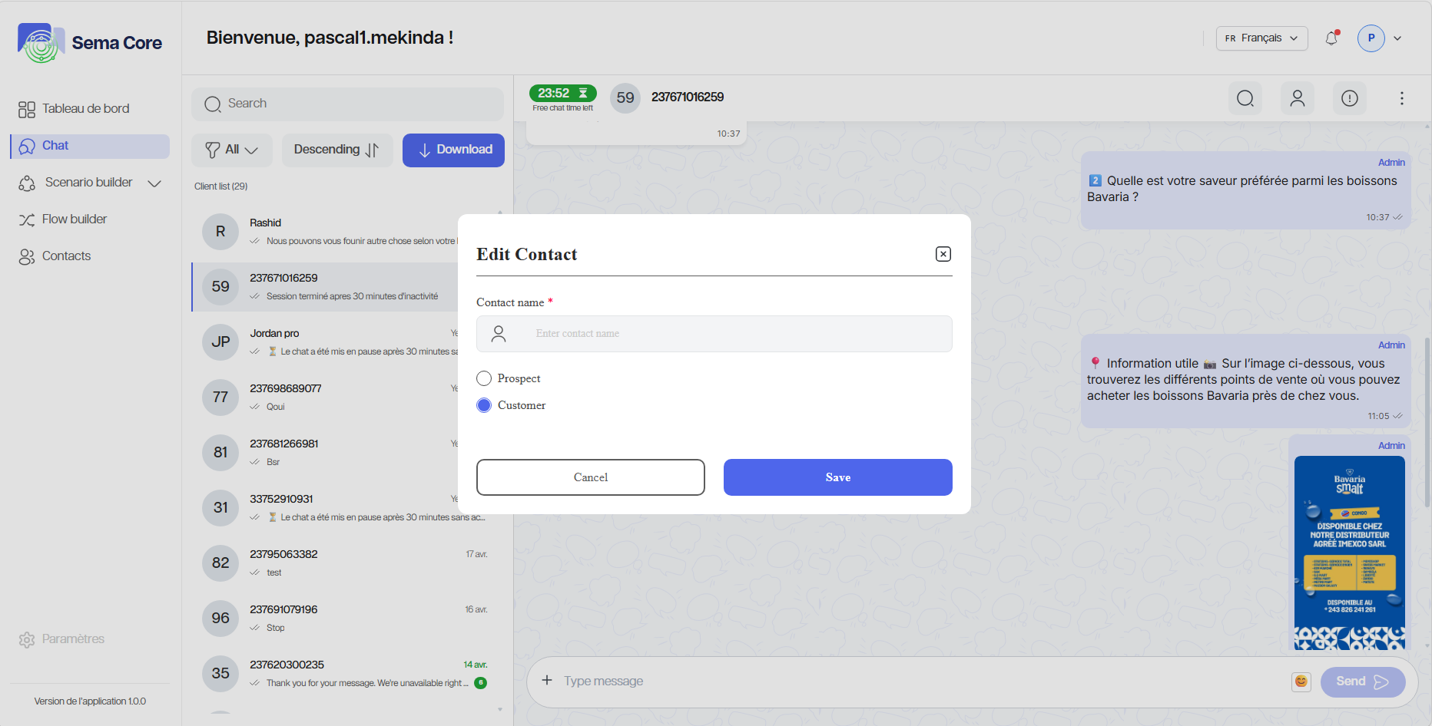
Task: Open the Français language dropdown
Action: click(x=1261, y=38)
